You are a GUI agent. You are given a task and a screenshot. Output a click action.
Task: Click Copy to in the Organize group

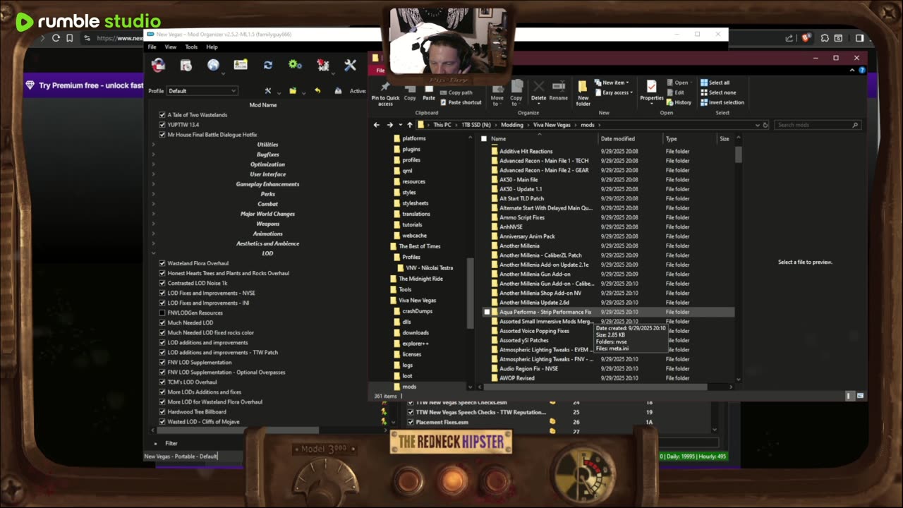click(516, 92)
